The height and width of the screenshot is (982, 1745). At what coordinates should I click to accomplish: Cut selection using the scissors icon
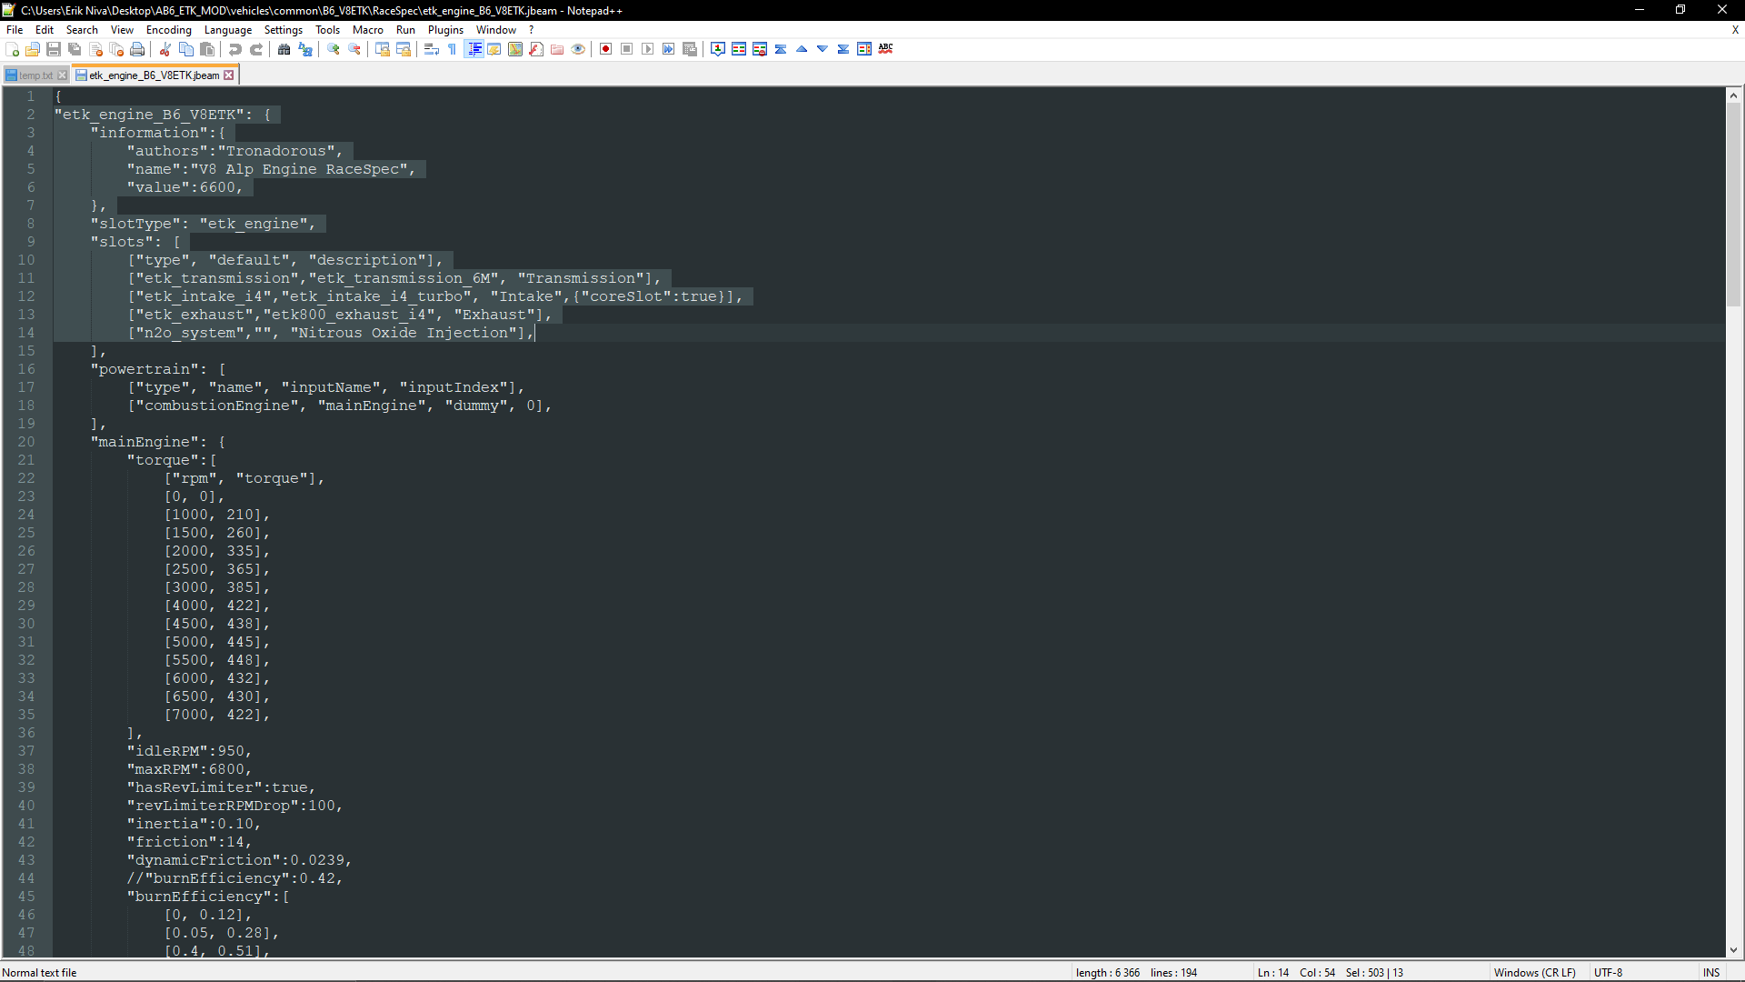point(165,49)
